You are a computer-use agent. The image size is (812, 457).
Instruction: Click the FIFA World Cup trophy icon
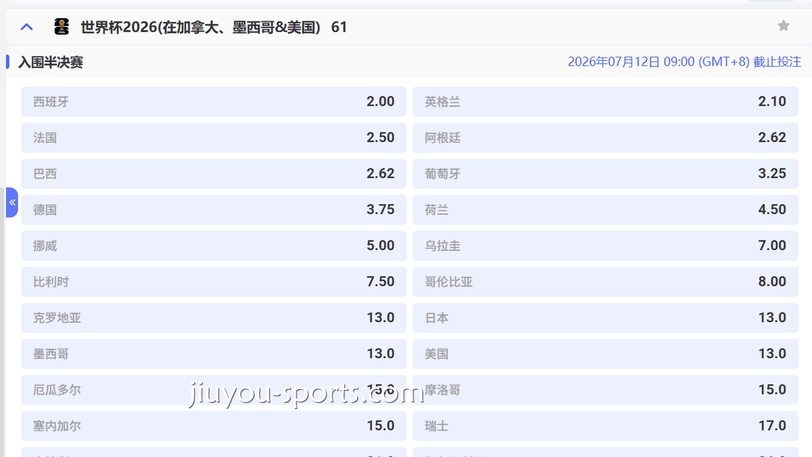[62, 27]
